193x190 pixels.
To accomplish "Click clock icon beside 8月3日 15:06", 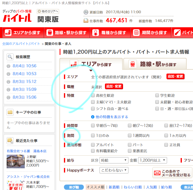I will [8, 98].
